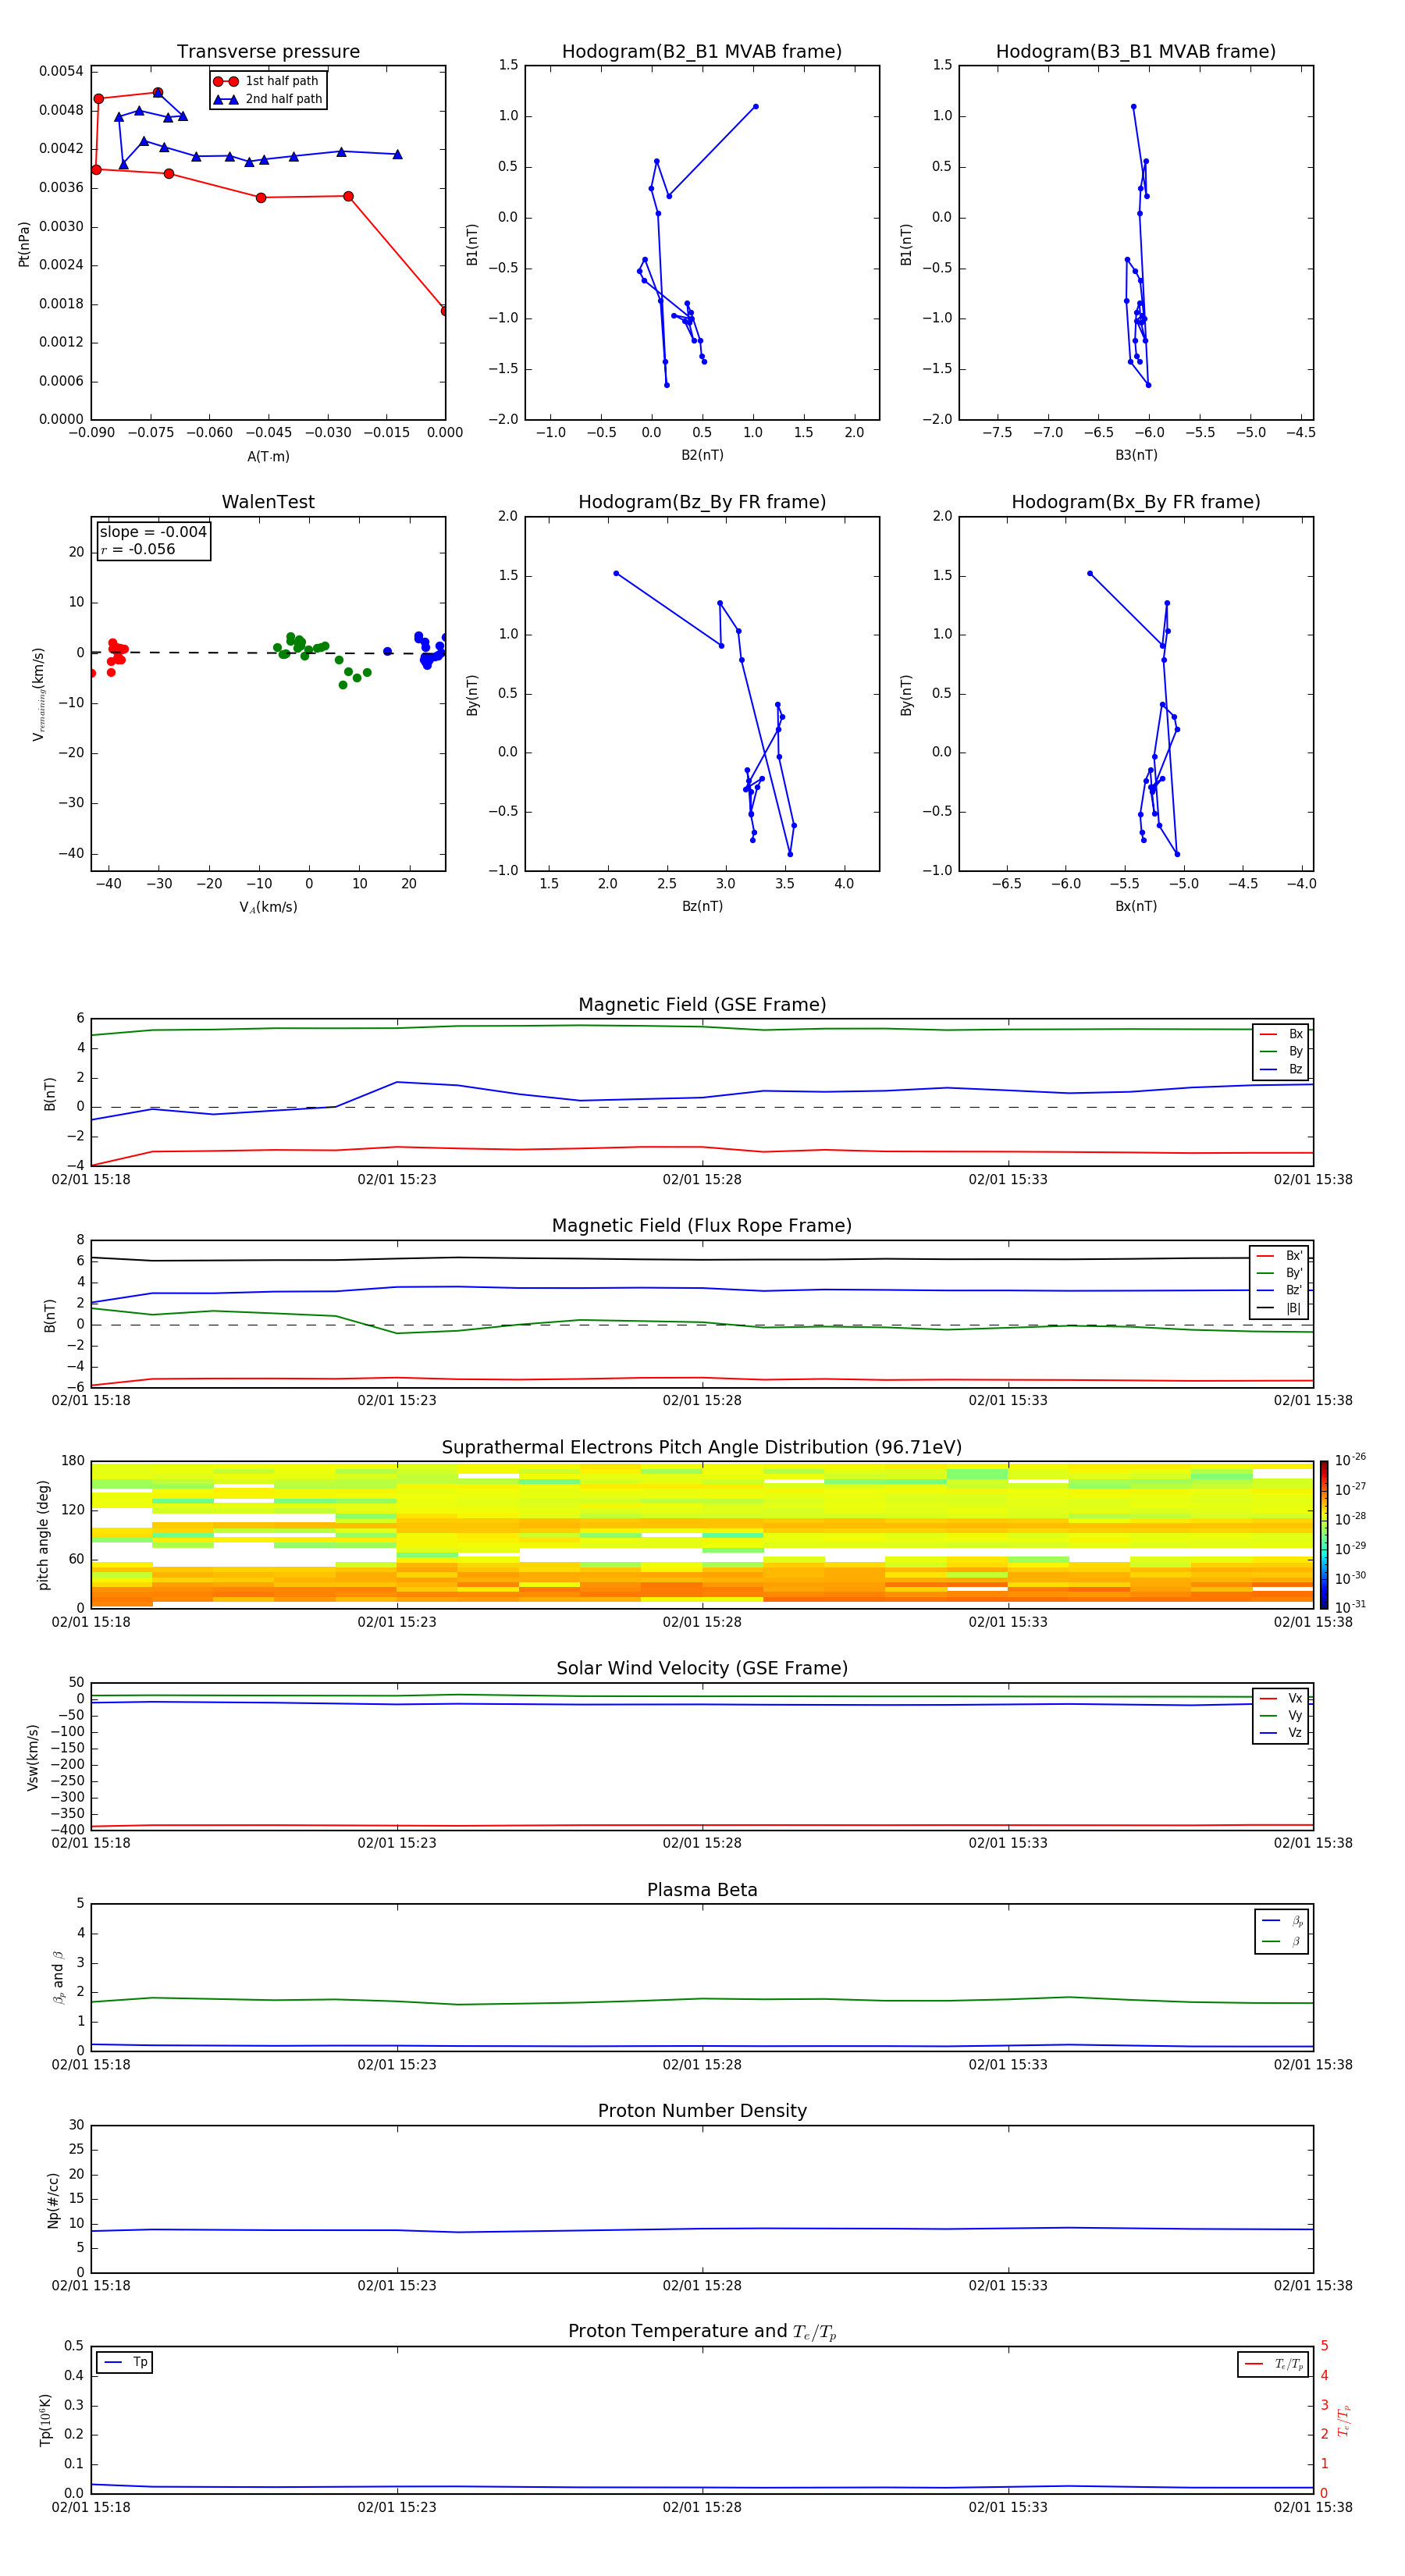
Task: Click the "Bx'" legend entry in Flux Rope plot
Action: point(1280,1256)
